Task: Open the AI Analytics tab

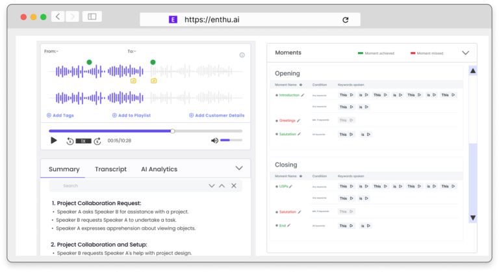Action: [159, 169]
